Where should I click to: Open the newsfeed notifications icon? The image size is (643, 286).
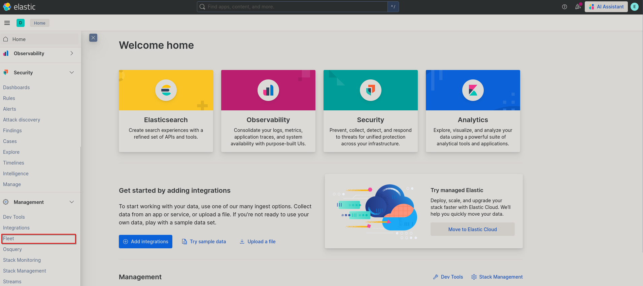pyautogui.click(x=578, y=7)
